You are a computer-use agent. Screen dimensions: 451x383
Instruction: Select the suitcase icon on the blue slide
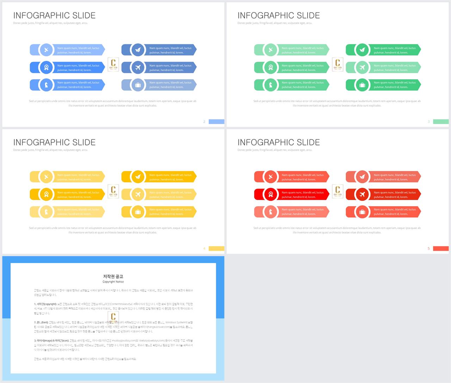coord(138,84)
